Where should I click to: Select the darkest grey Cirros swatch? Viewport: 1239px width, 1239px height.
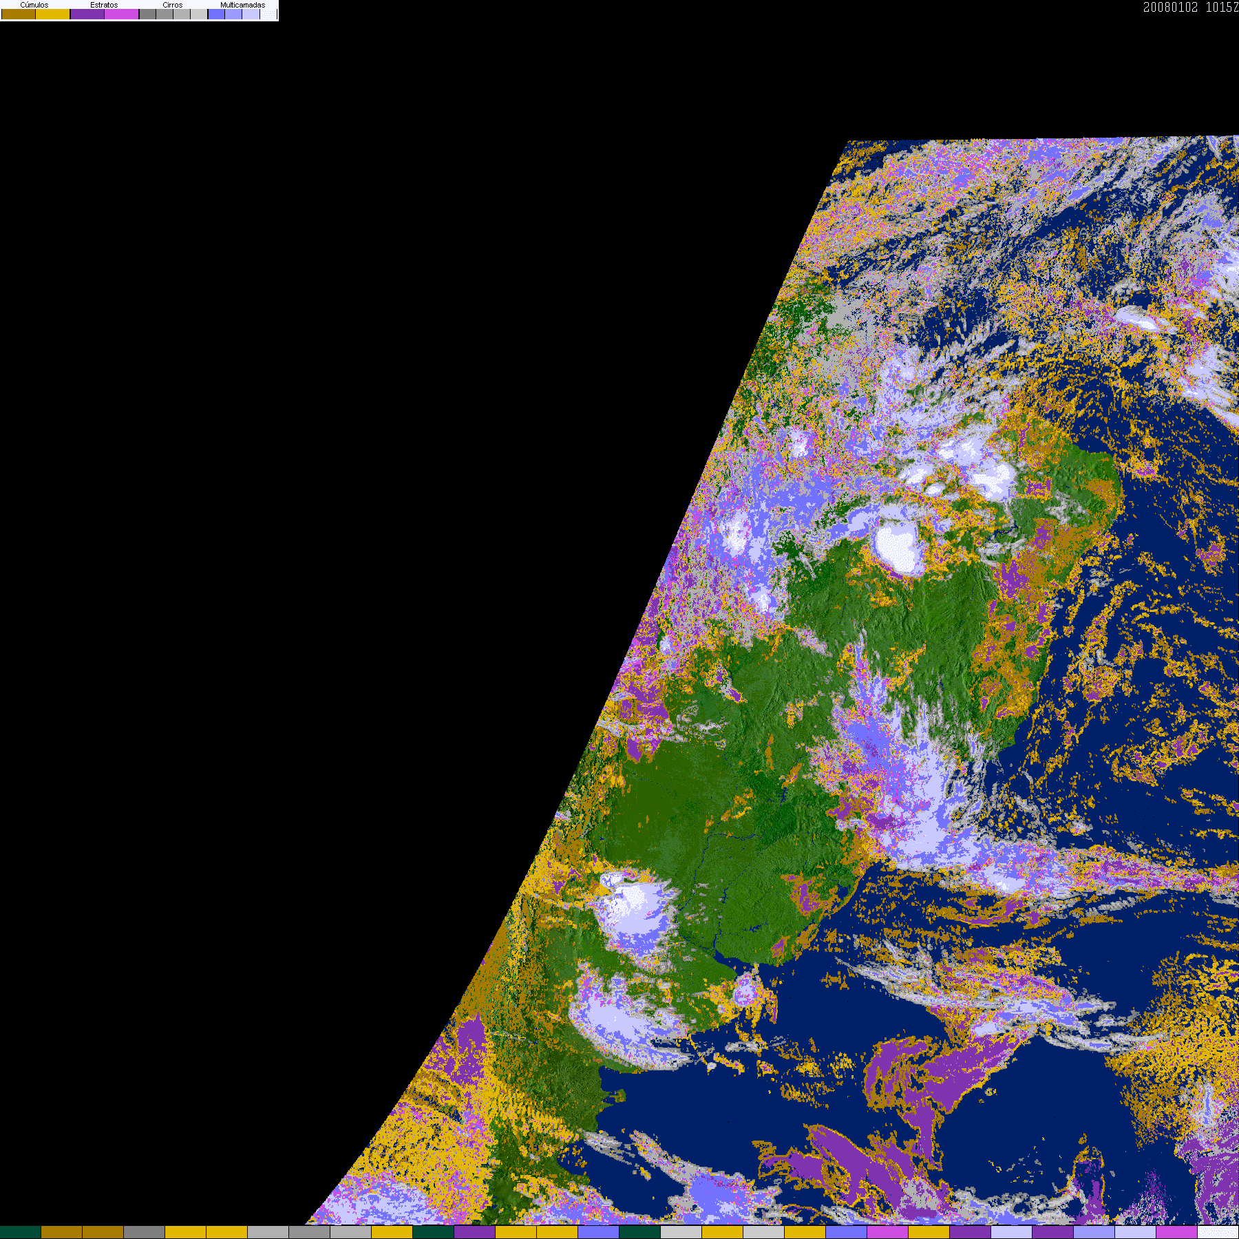tap(147, 14)
